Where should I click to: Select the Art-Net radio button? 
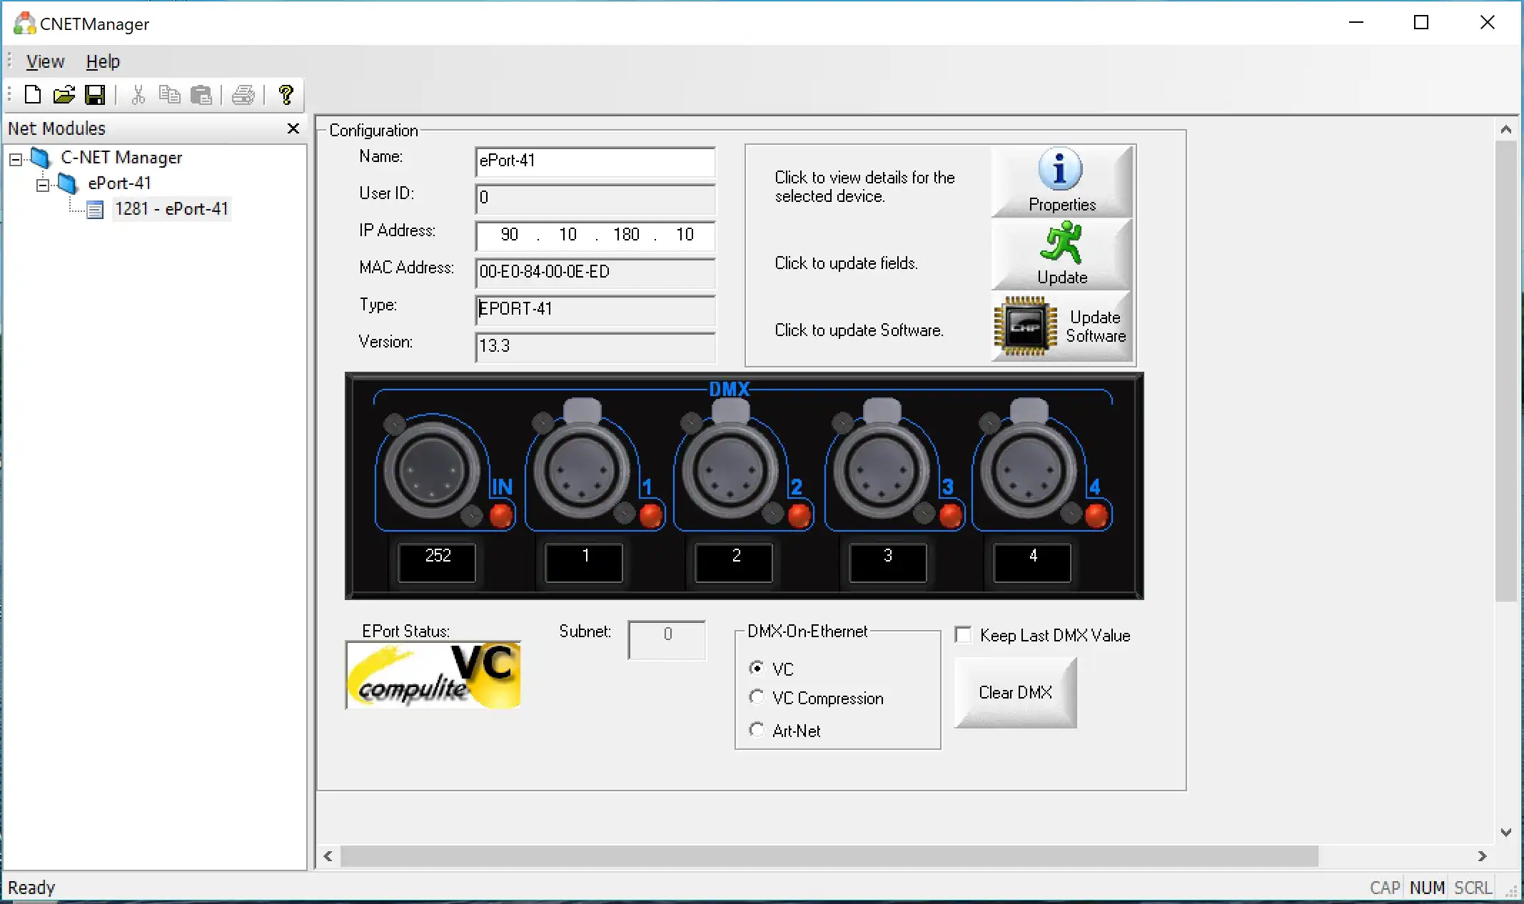(757, 730)
